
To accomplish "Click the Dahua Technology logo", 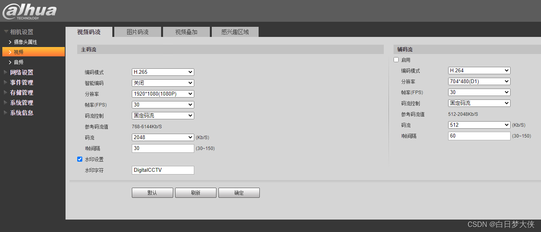I will 29,11.
